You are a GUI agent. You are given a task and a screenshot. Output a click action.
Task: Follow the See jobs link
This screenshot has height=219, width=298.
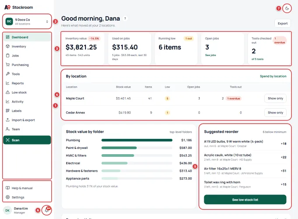210,55
